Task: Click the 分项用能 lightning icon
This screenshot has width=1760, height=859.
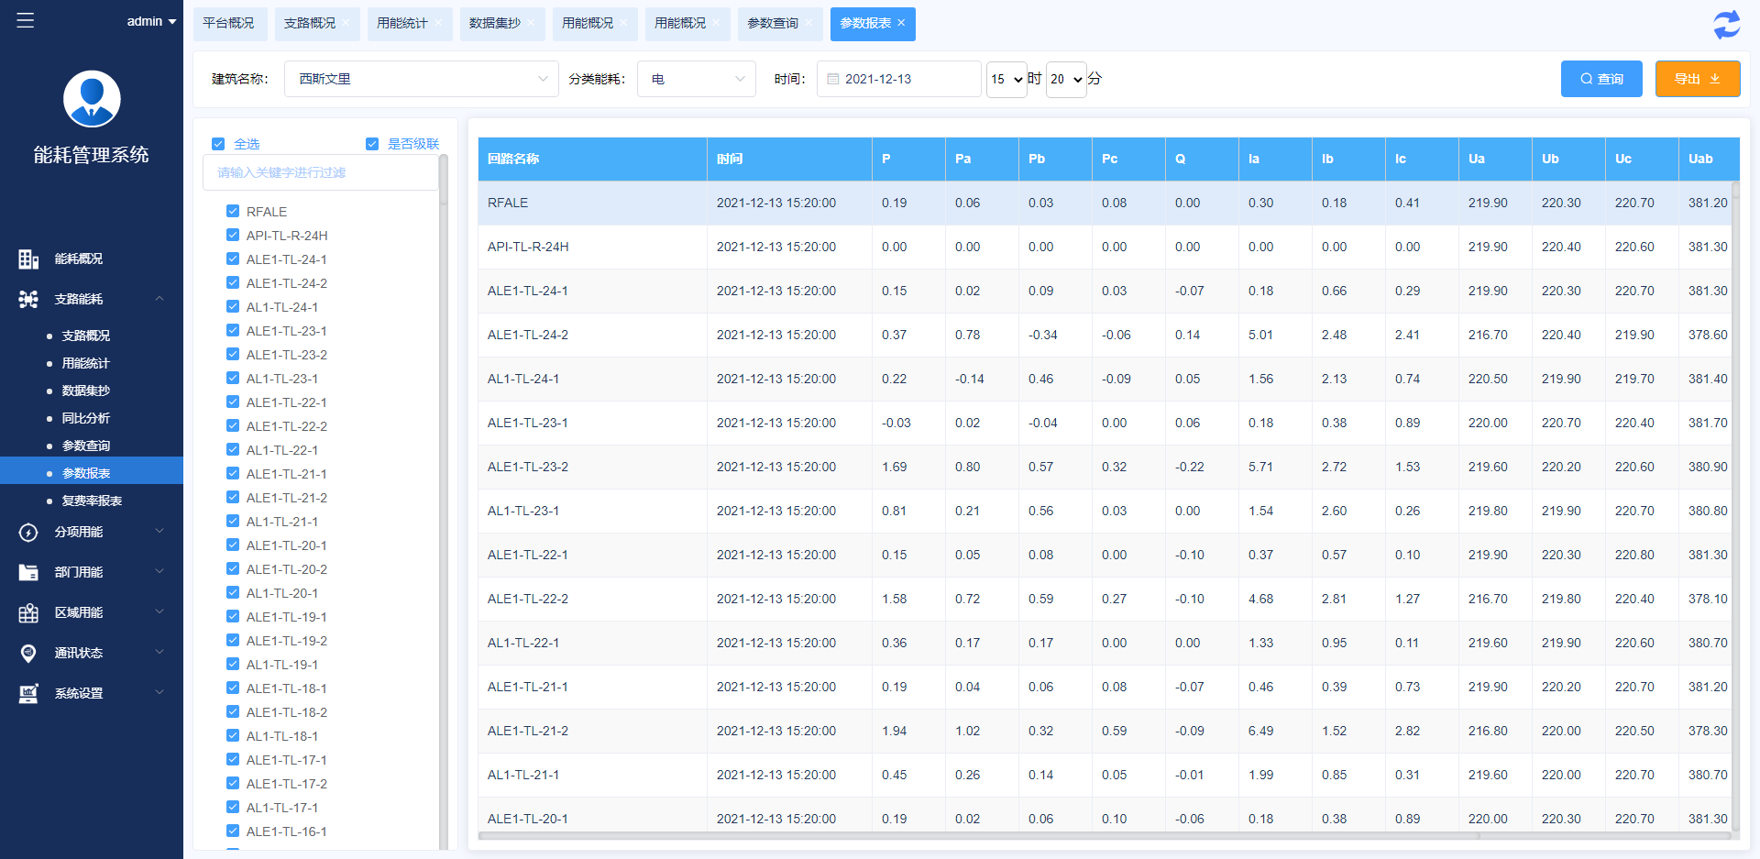Action: pos(28,533)
